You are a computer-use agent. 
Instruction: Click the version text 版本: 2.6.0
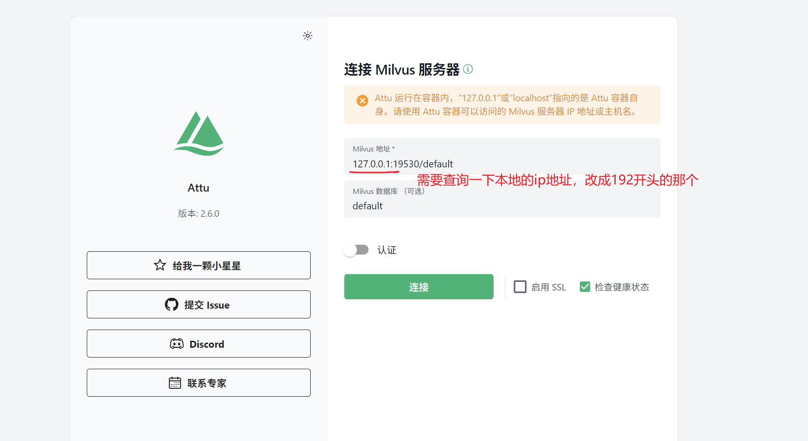[x=199, y=214]
